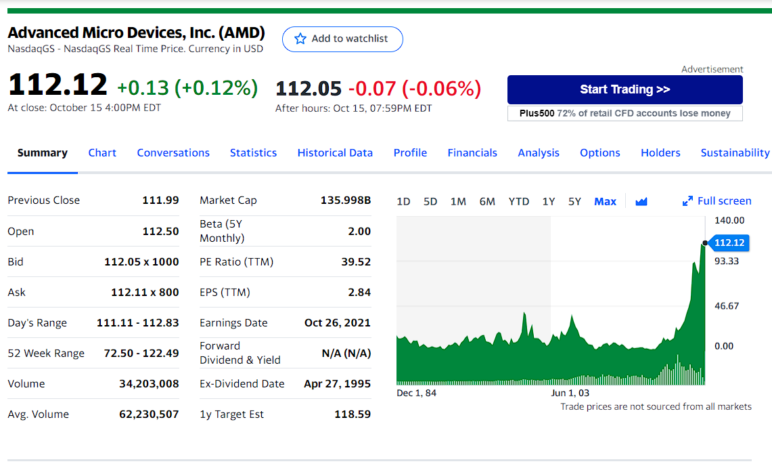The image size is (772, 466).
Task: Click the Volume value 34,203,008
Action: [149, 384]
